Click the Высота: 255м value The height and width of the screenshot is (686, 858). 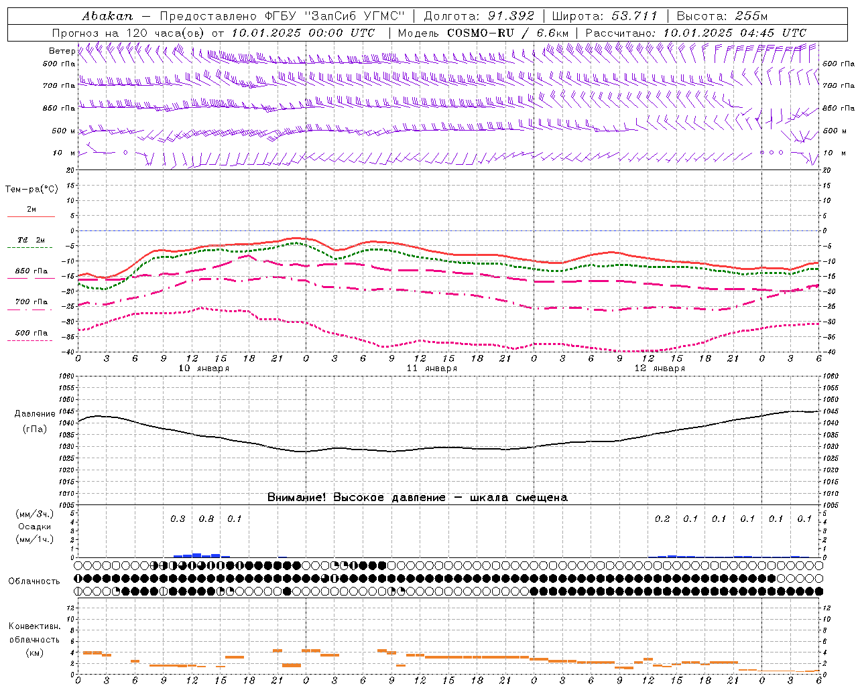tap(722, 15)
